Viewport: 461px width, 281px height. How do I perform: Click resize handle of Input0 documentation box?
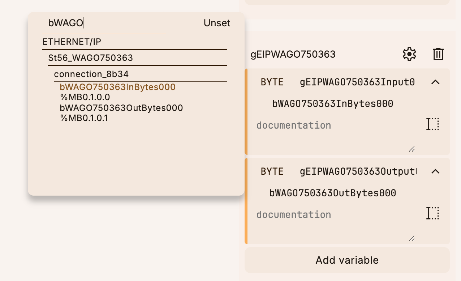coord(412,149)
